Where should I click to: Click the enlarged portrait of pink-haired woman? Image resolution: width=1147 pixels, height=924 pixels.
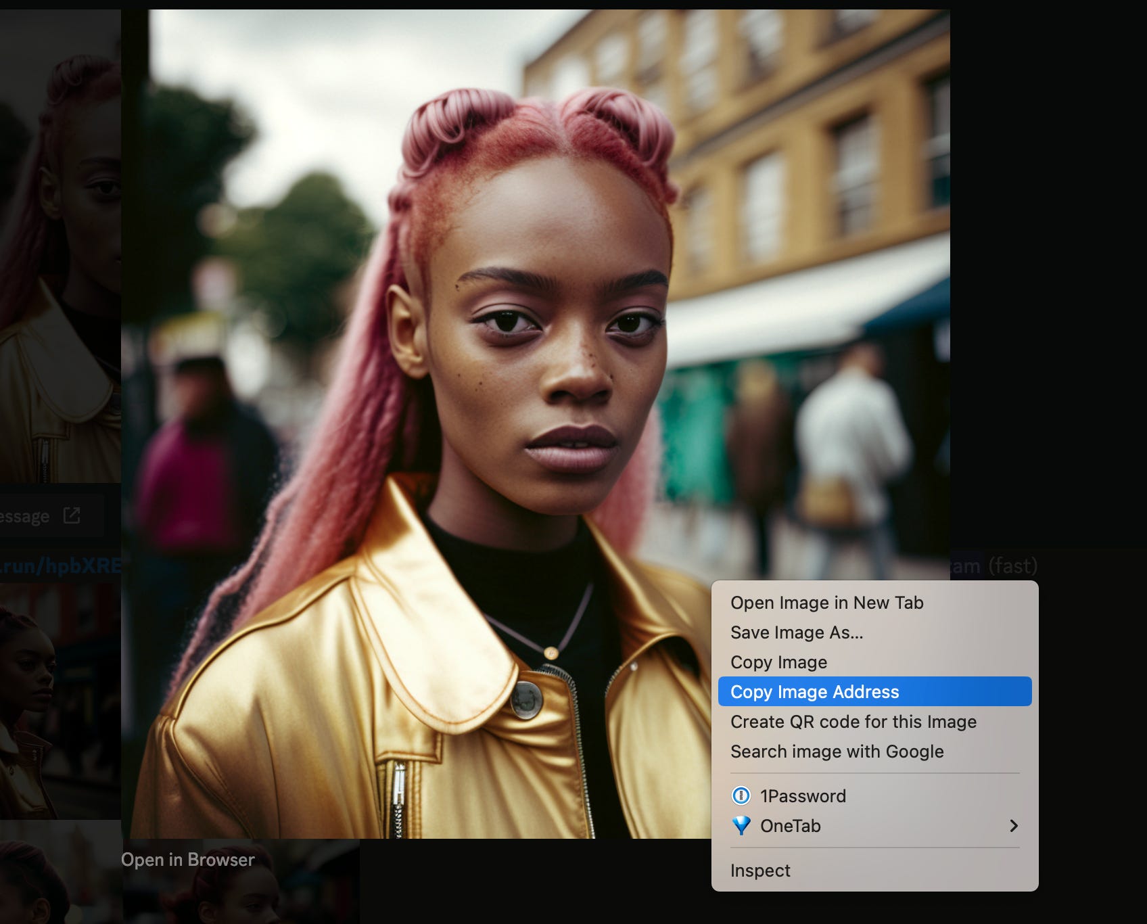pos(473,338)
